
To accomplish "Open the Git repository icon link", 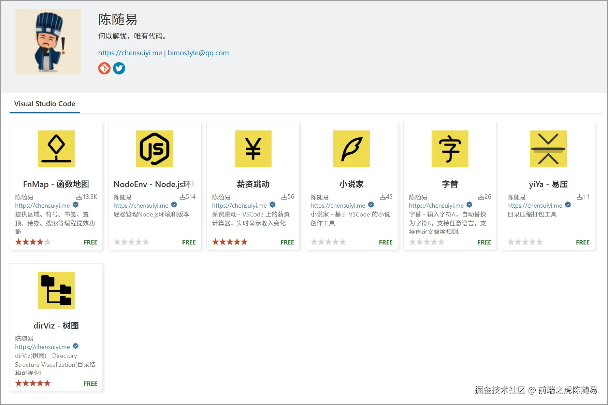I will click(104, 68).
